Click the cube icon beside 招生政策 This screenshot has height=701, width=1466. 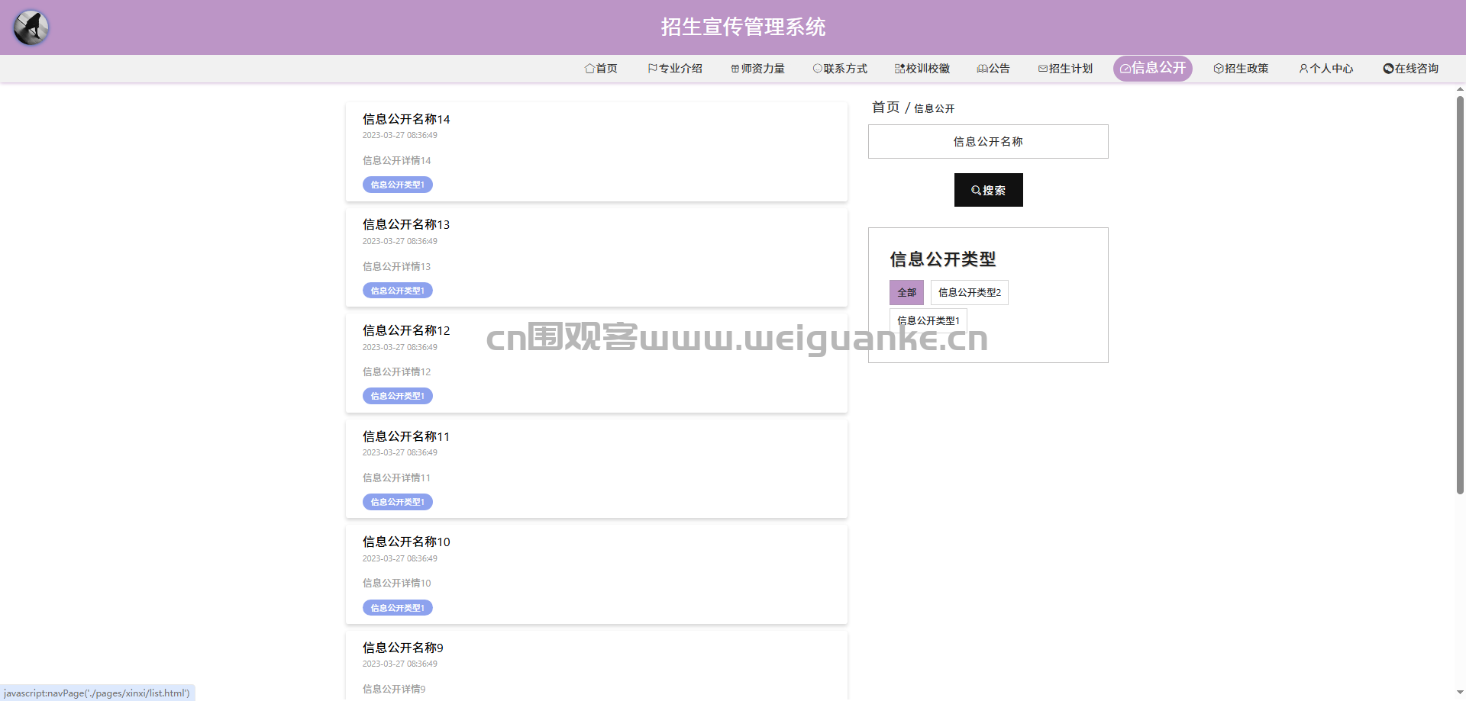coord(1219,69)
